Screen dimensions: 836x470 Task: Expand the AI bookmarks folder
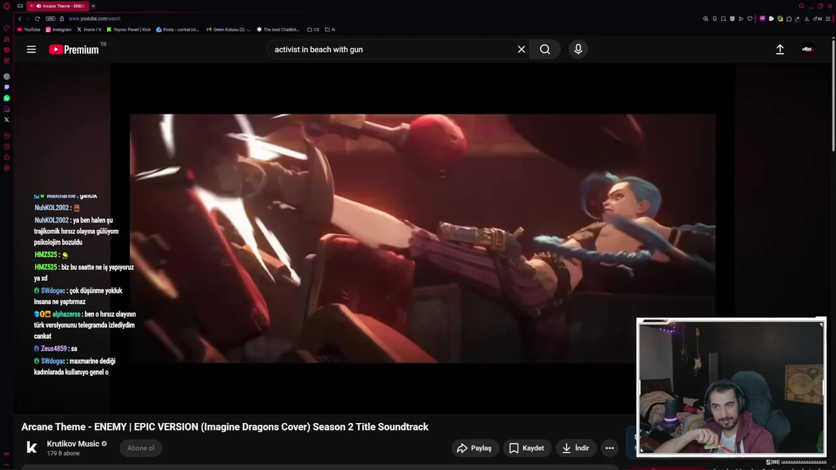coord(330,29)
